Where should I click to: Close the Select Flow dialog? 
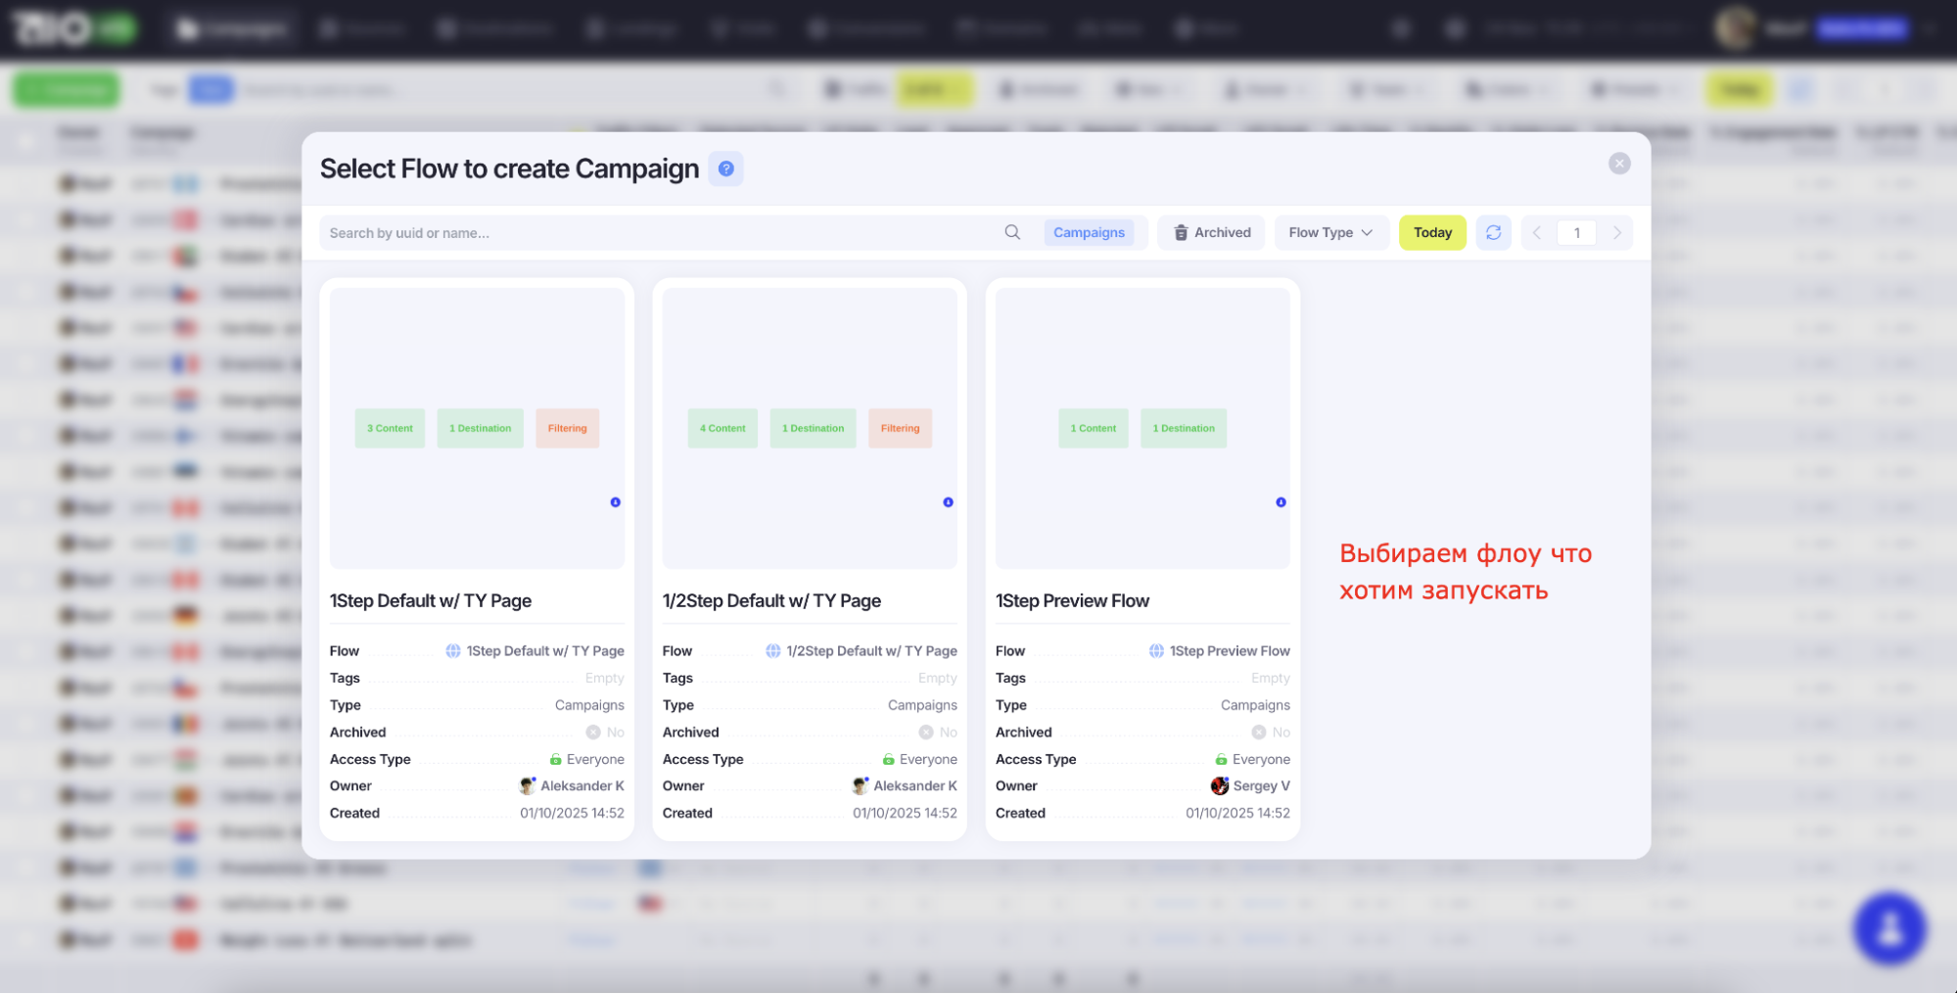pyautogui.click(x=1619, y=164)
